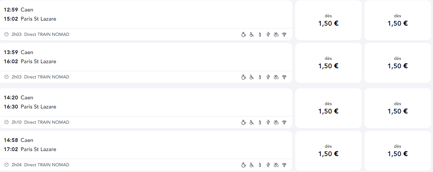Image resolution: width=433 pixels, height=172 pixels.
Task: Pick first 1,50 € fare for 14:58 departure
Action: (x=328, y=151)
